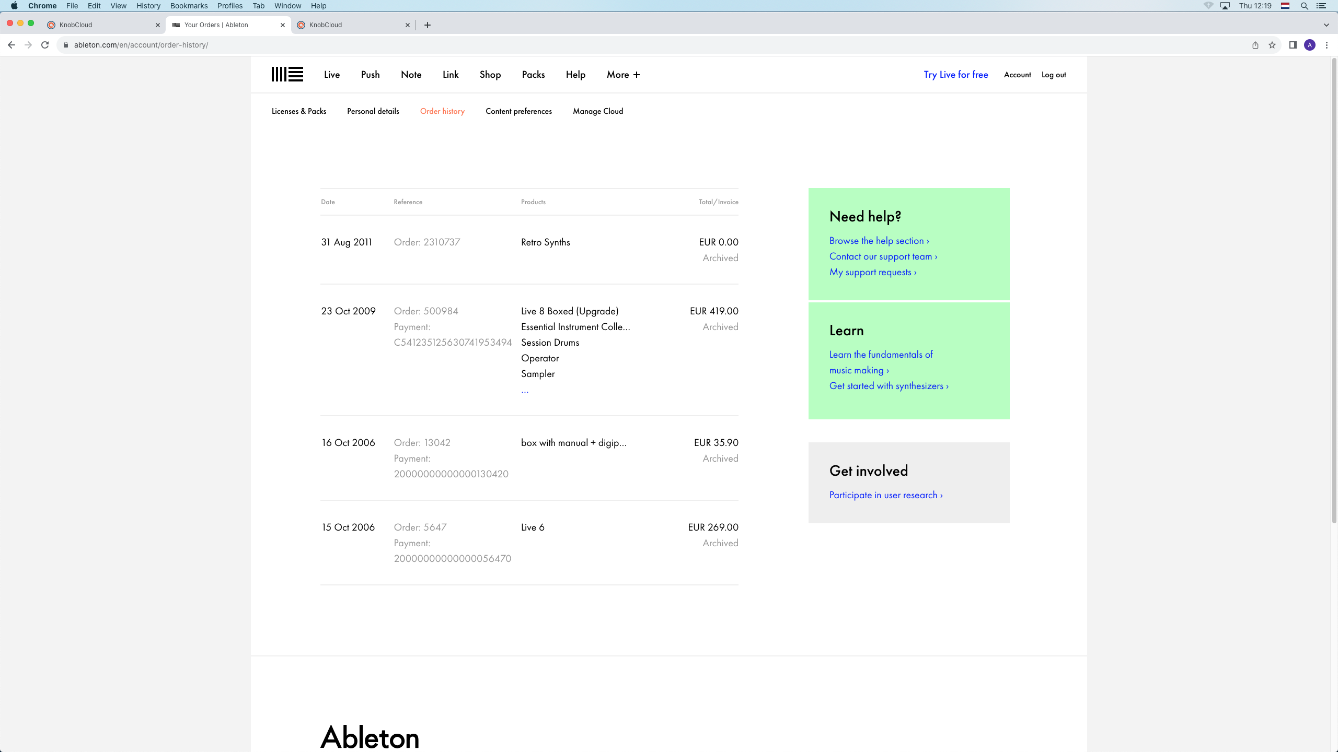
Task: Click the 16 Oct 2006 date
Action: pyautogui.click(x=348, y=443)
